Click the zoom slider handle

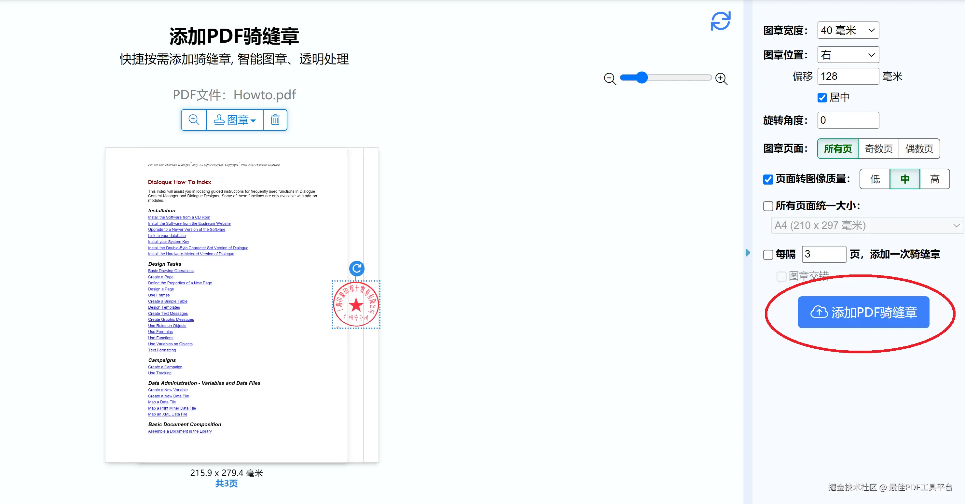642,77
